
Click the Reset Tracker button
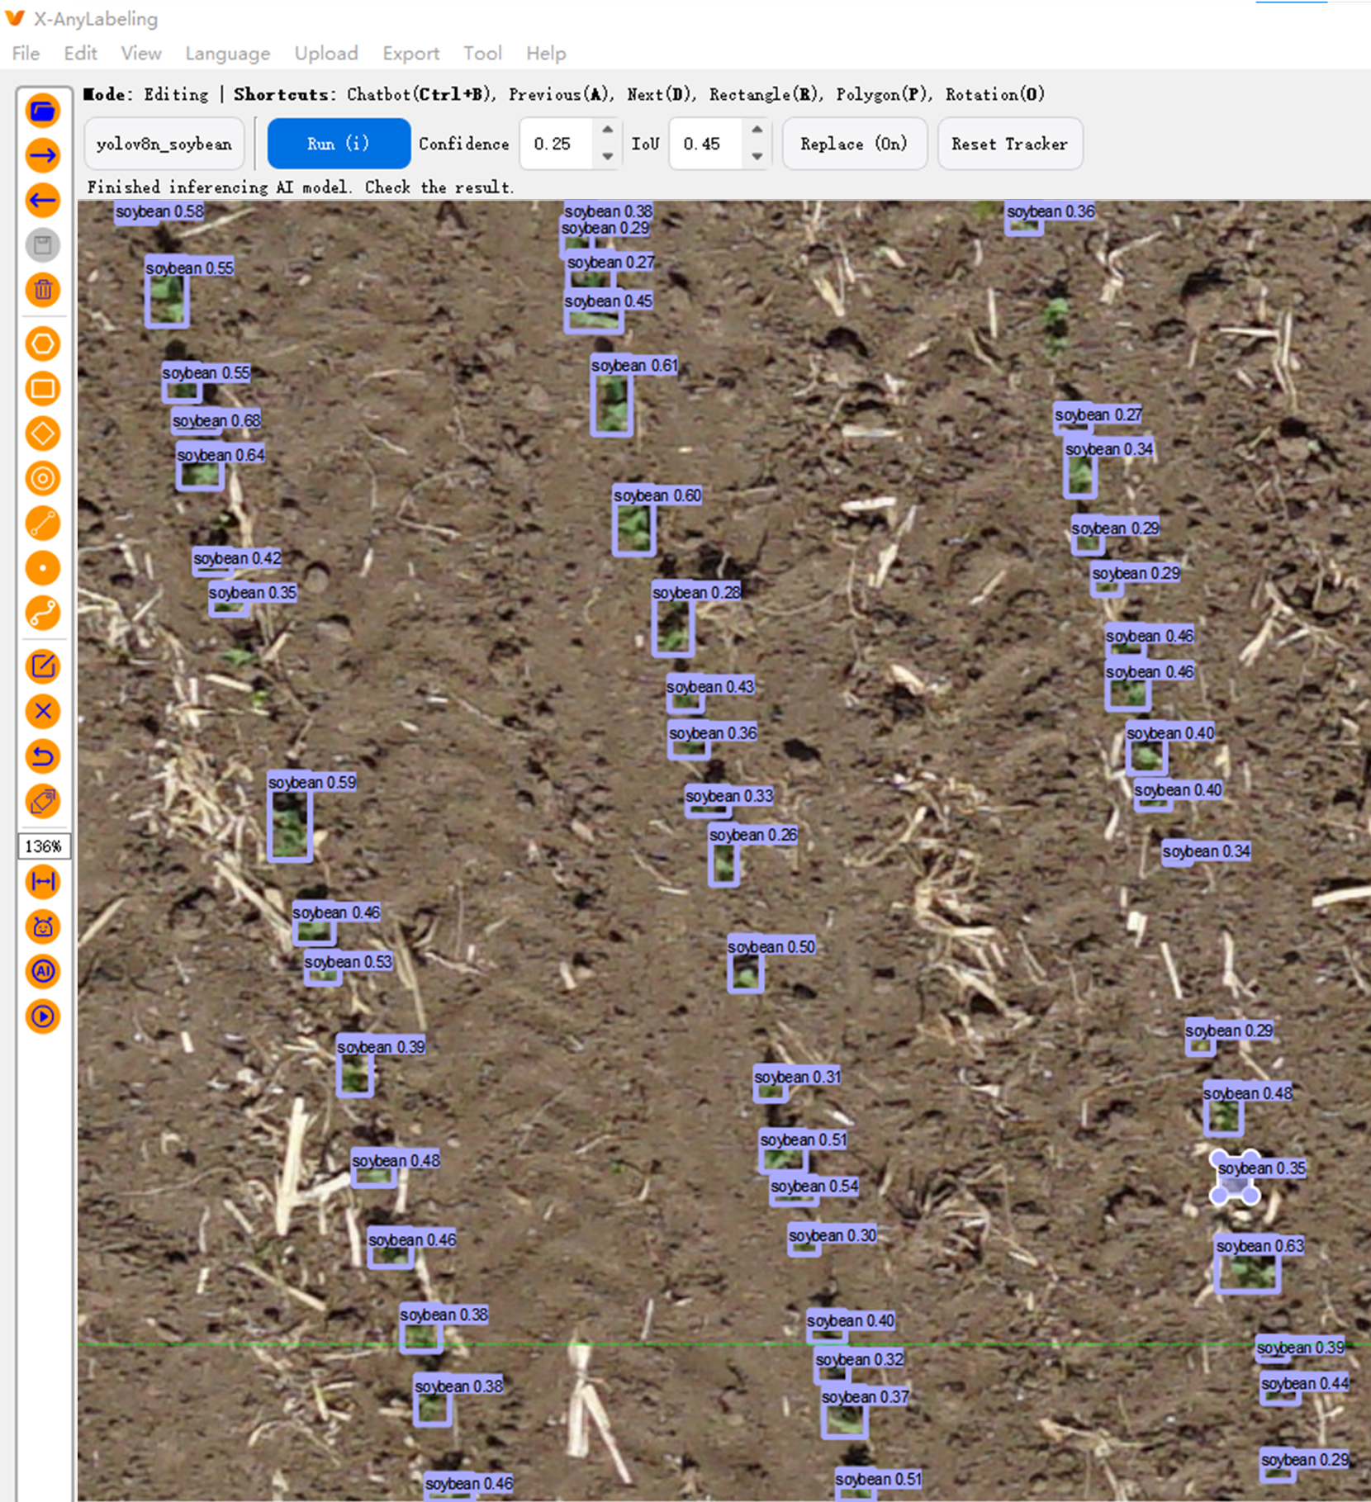[1010, 144]
